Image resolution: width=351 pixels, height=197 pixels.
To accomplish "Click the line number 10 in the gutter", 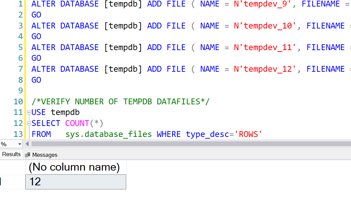I will point(18,102).
